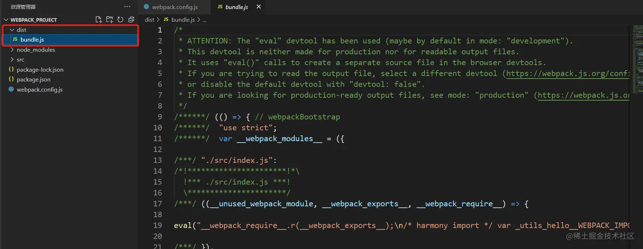The image size is (643, 249).
Task: Close the bundle.js editor tab
Action: click(x=259, y=7)
